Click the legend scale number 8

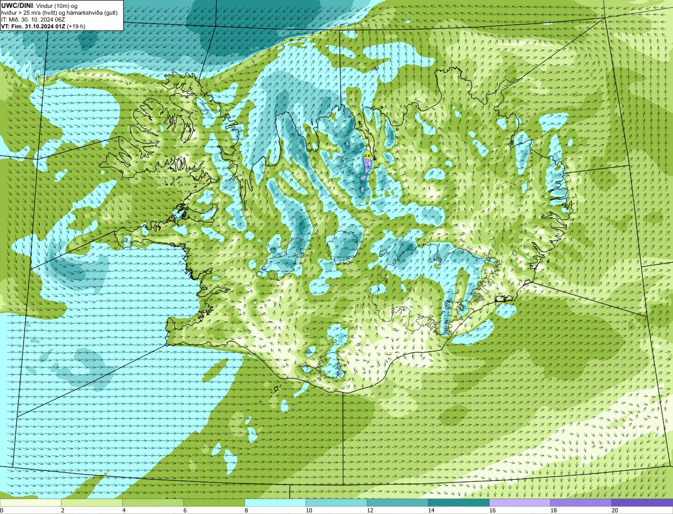tap(246, 510)
